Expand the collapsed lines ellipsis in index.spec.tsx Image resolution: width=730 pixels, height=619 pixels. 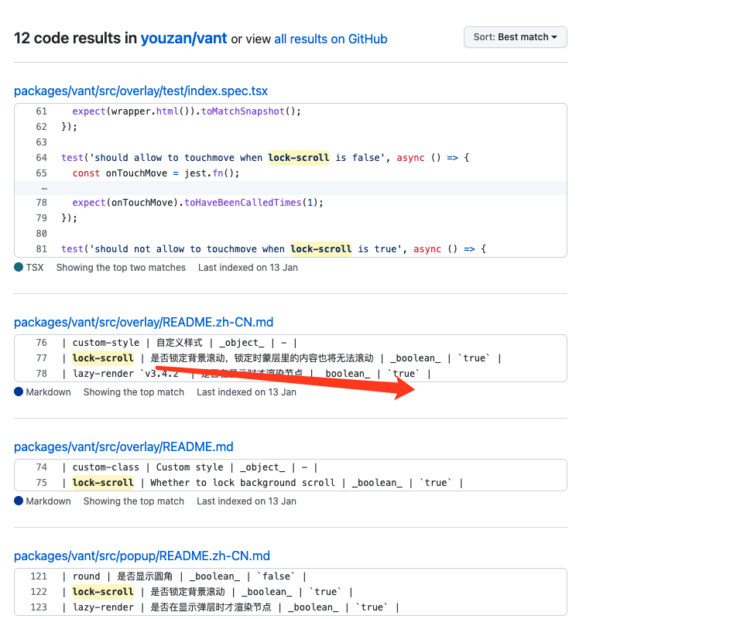[x=43, y=188]
